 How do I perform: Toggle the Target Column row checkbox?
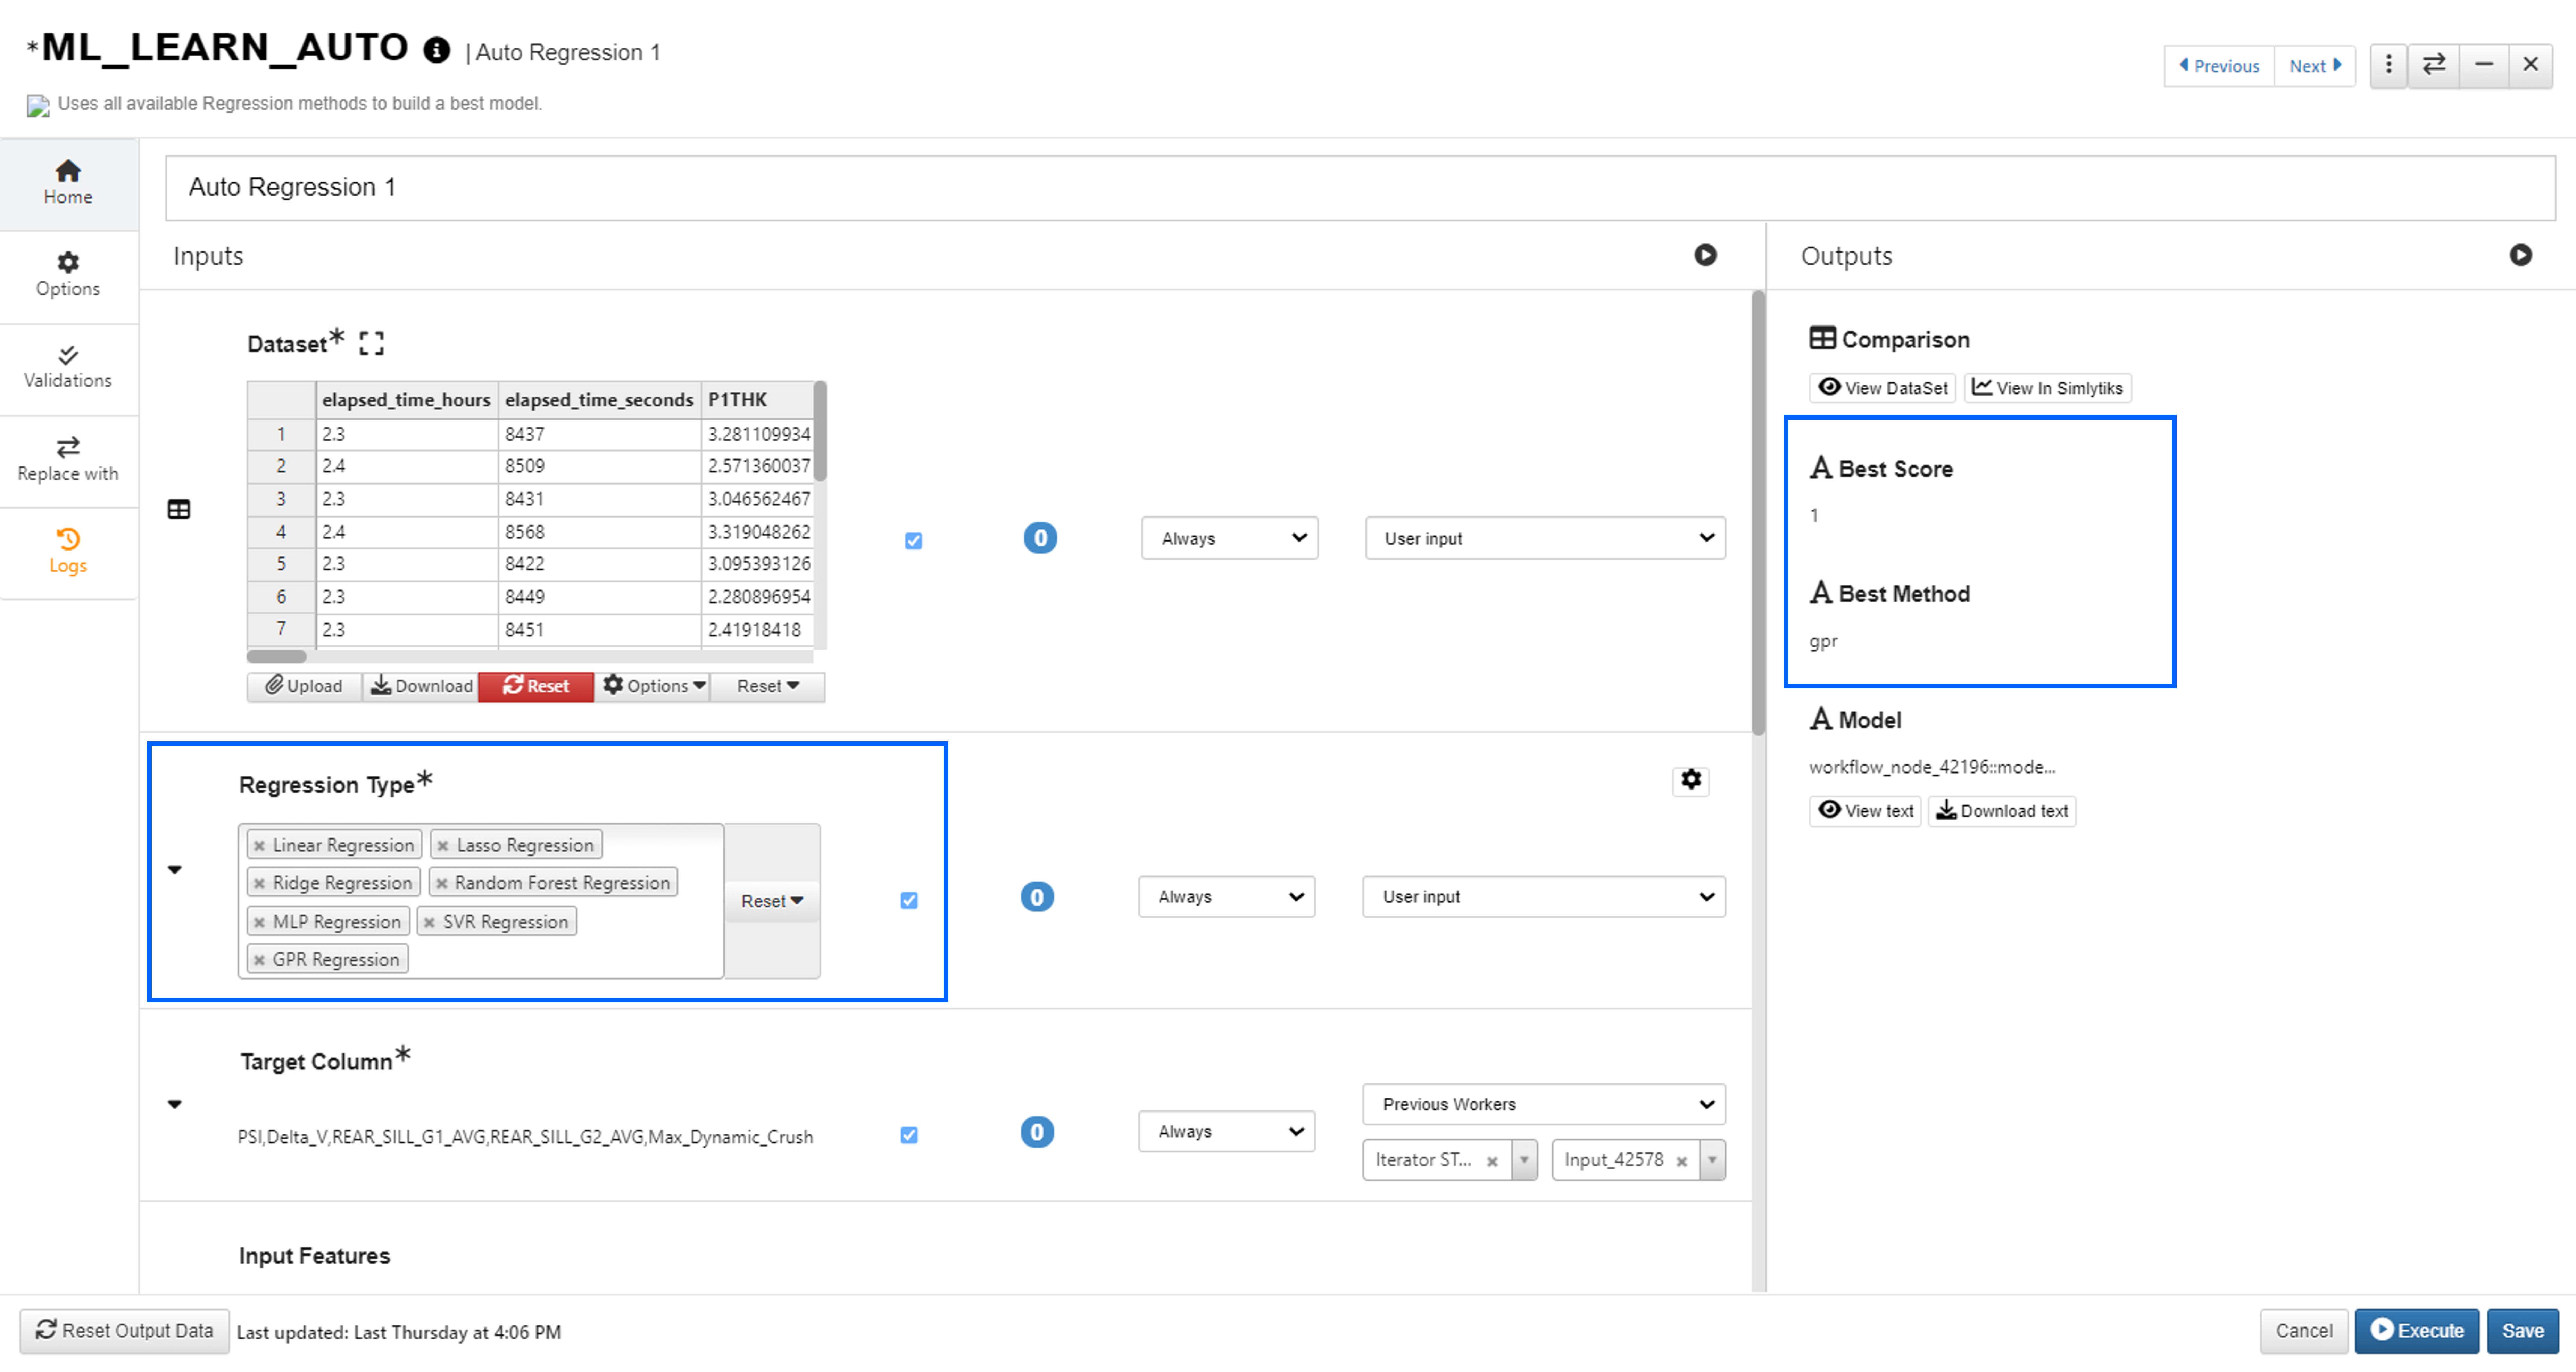(909, 1135)
